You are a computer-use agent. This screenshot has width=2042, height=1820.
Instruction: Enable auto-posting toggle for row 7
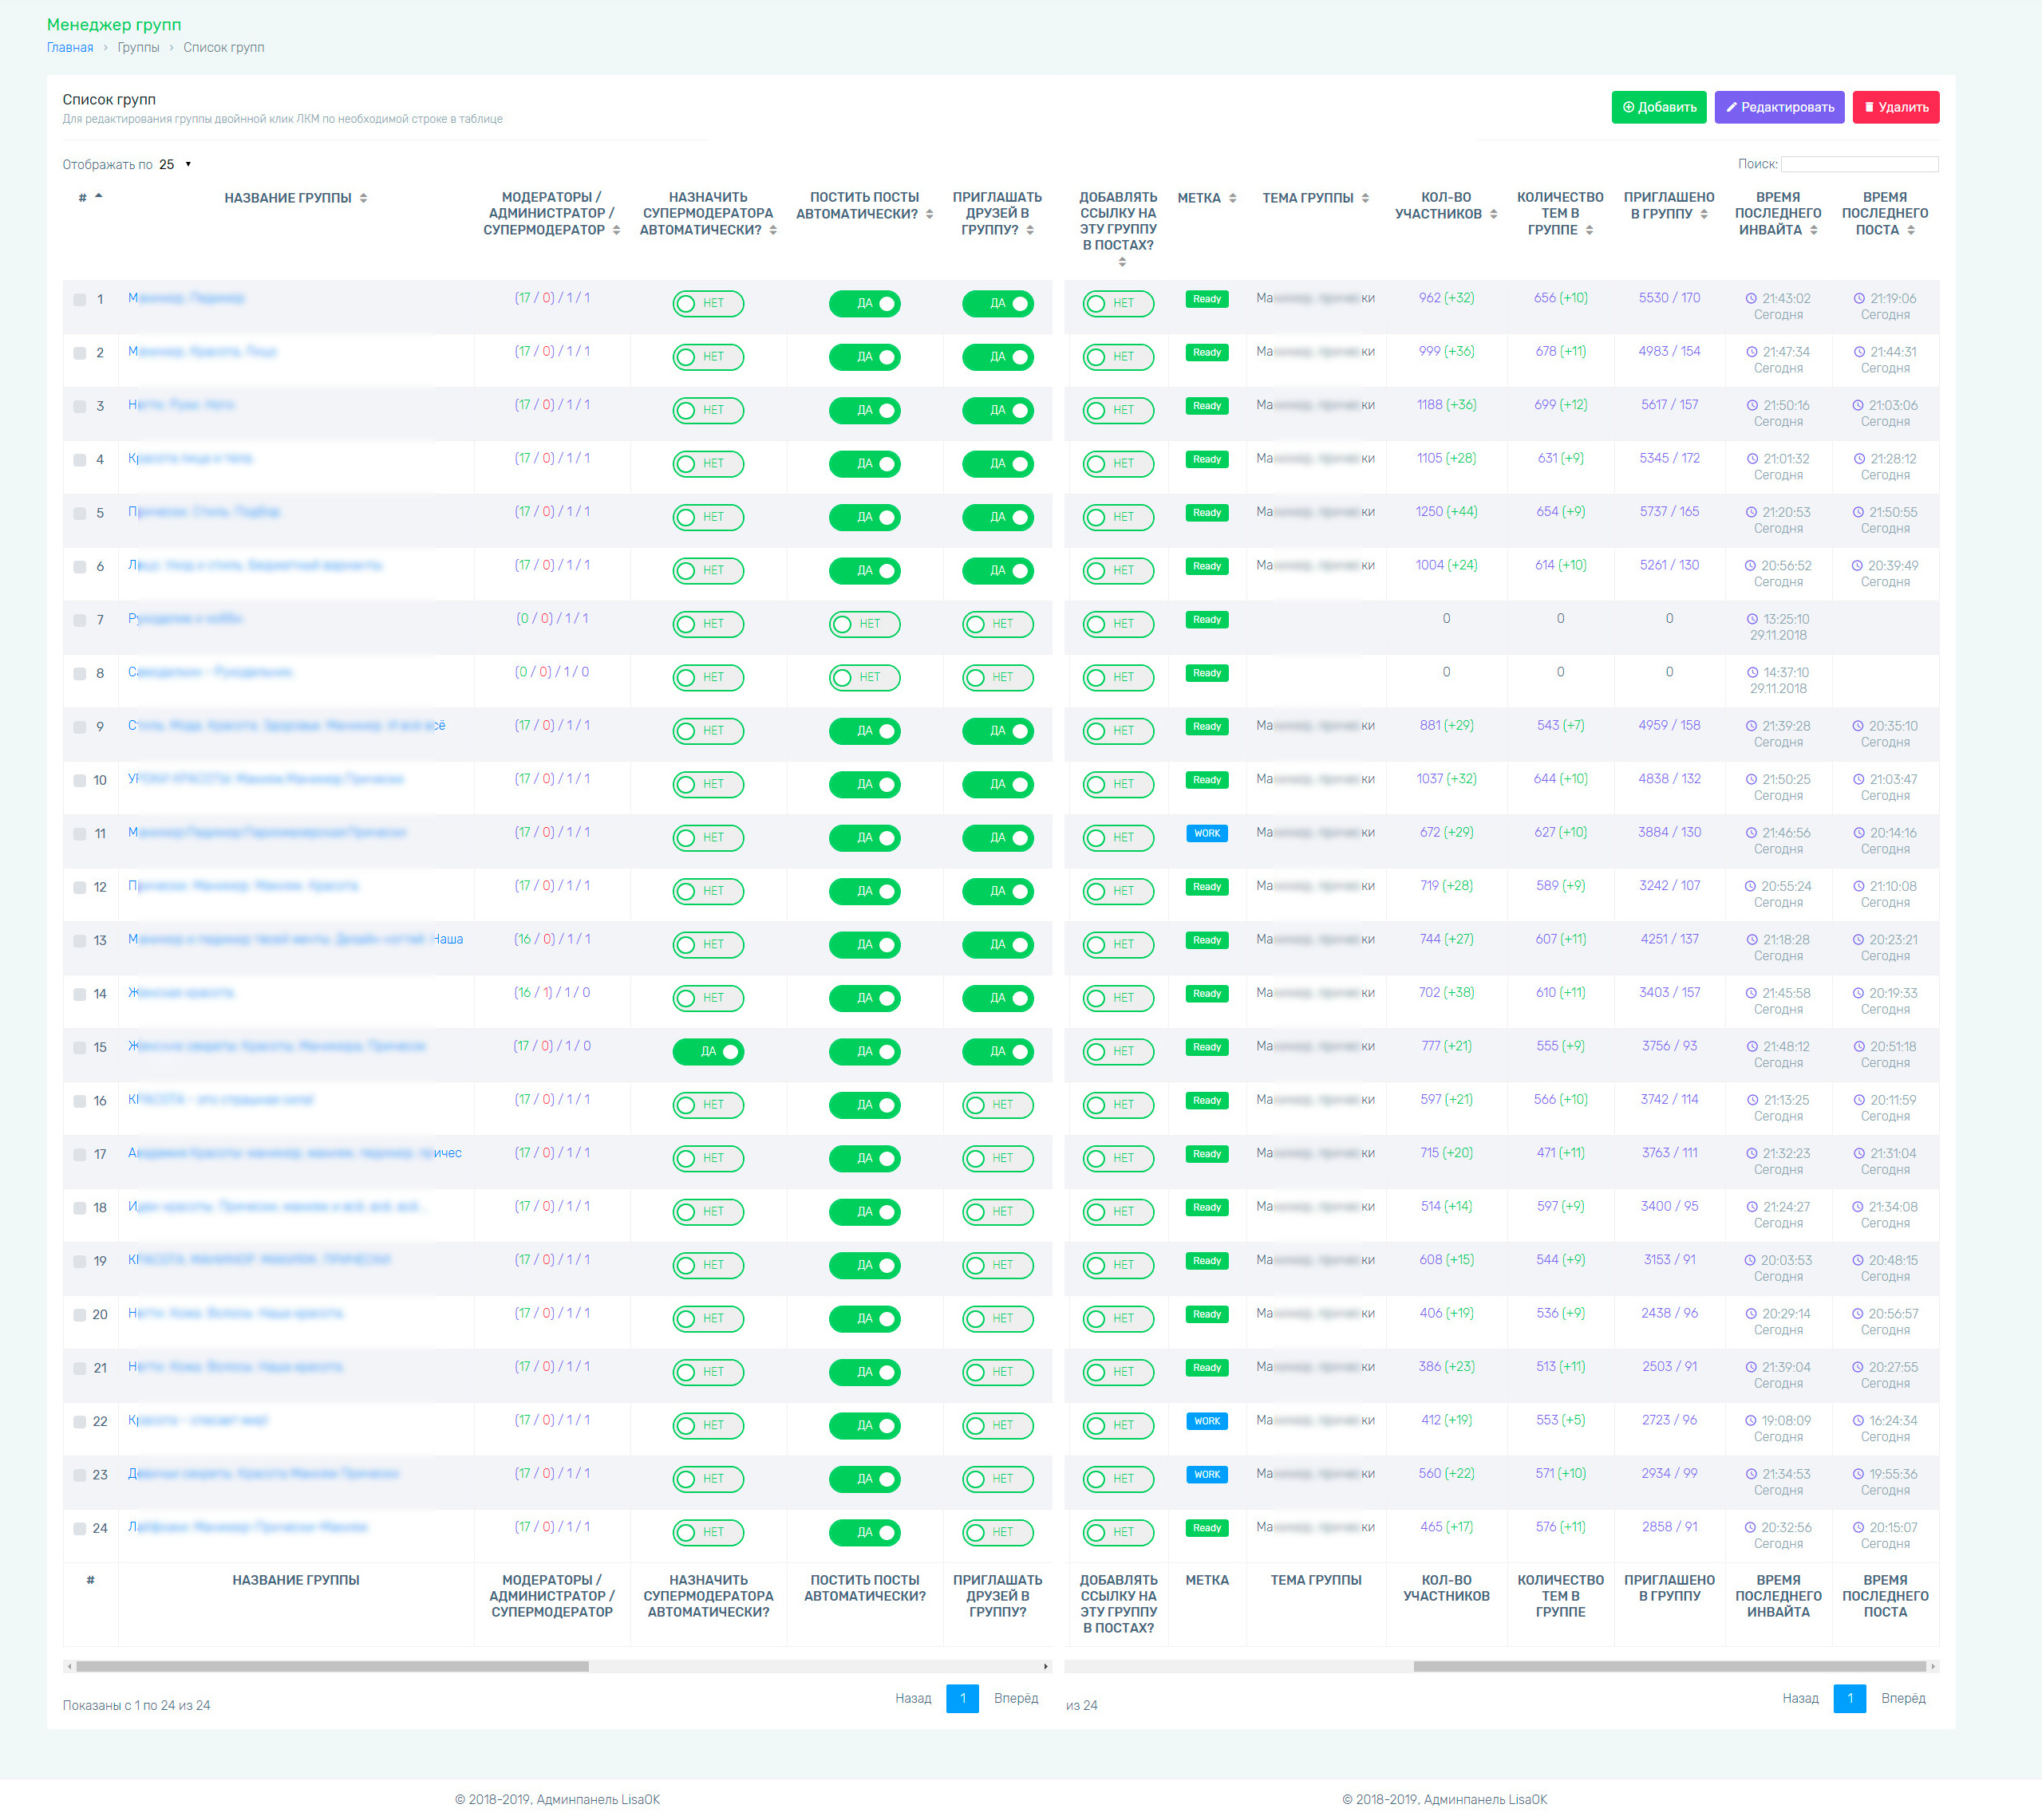click(x=864, y=624)
